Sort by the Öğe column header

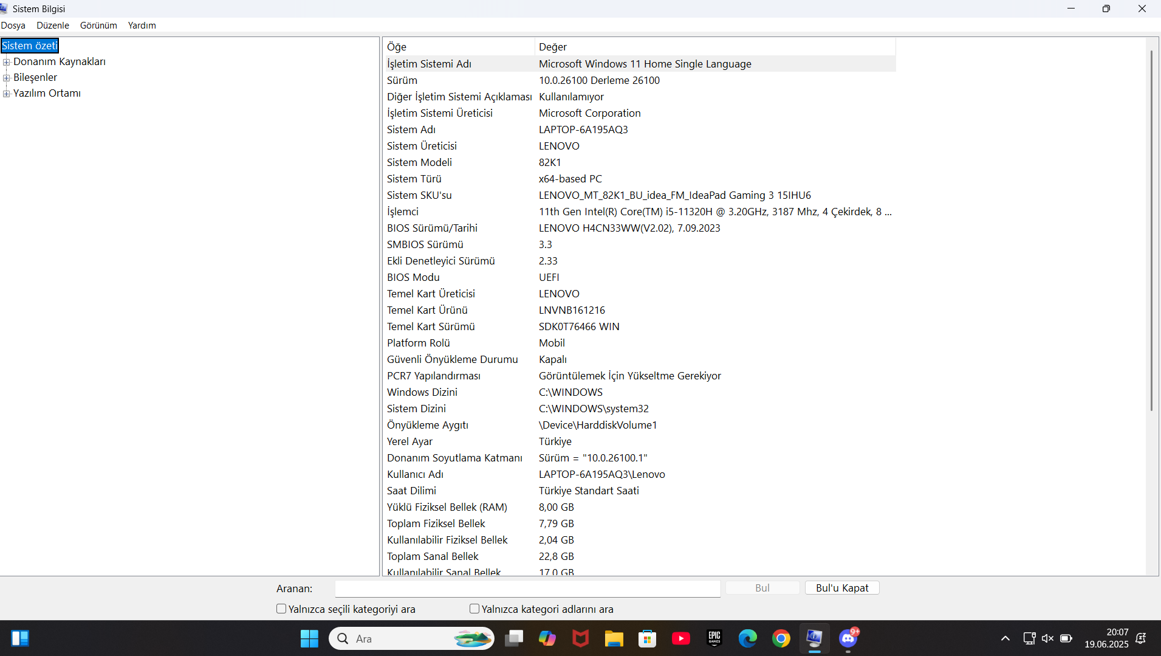(459, 47)
